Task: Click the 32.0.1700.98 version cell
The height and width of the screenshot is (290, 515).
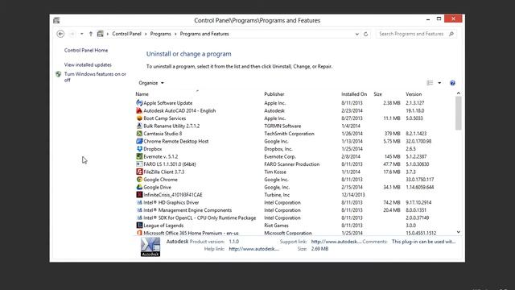Action: coord(418,141)
